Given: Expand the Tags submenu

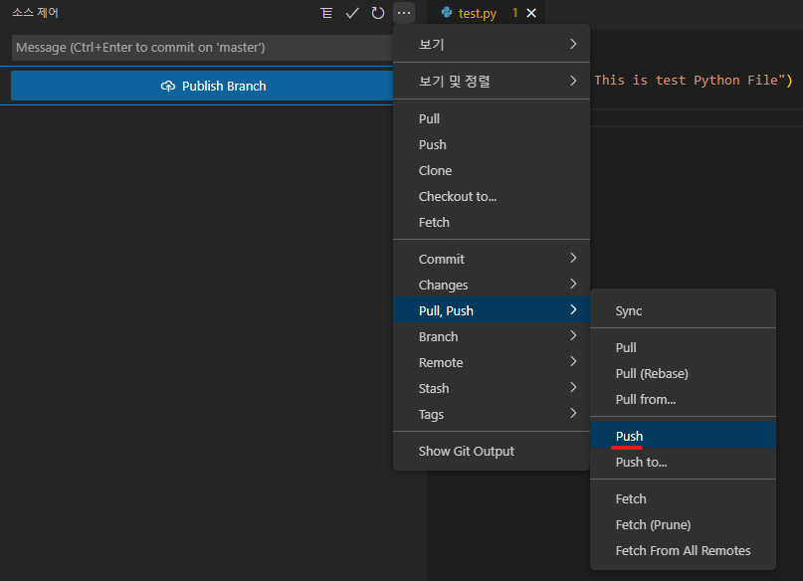Looking at the screenshot, I should coord(492,414).
